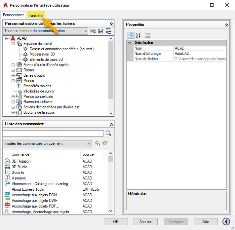
Task: Toggle categorized view in Propriétés panel
Action: click(x=130, y=35)
